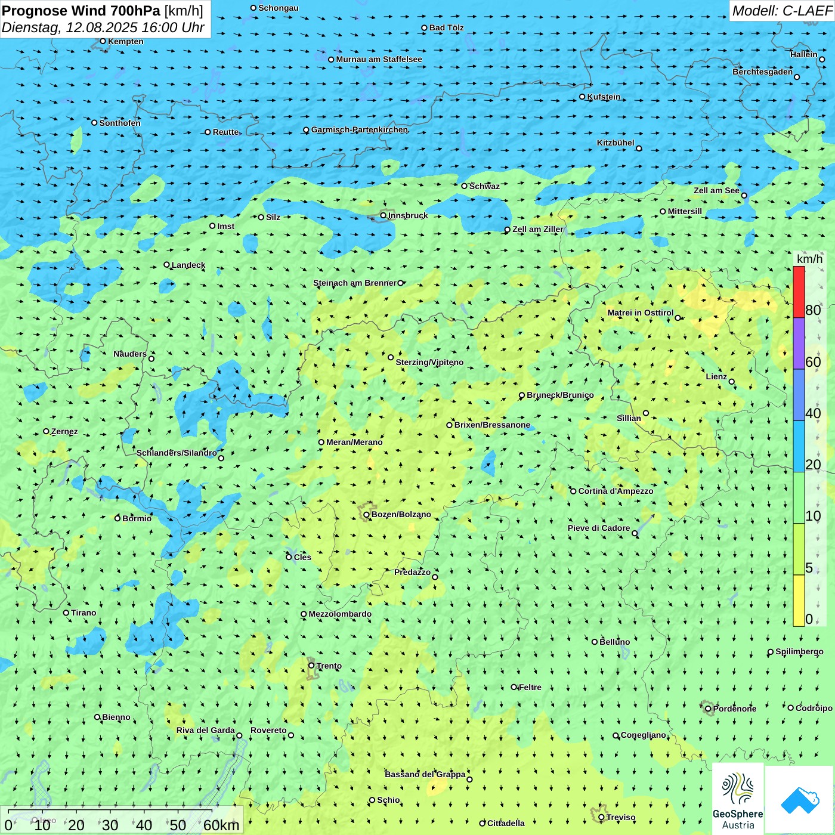Image resolution: width=835 pixels, height=835 pixels.
Task: Click the Sonthofen town label
Action: [120, 123]
